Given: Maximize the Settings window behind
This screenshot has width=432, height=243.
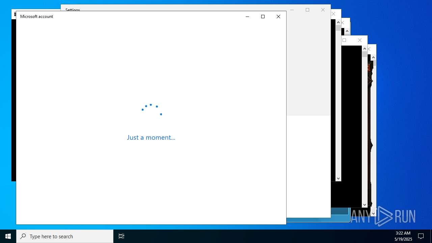Looking at the screenshot, I should click(x=307, y=10).
